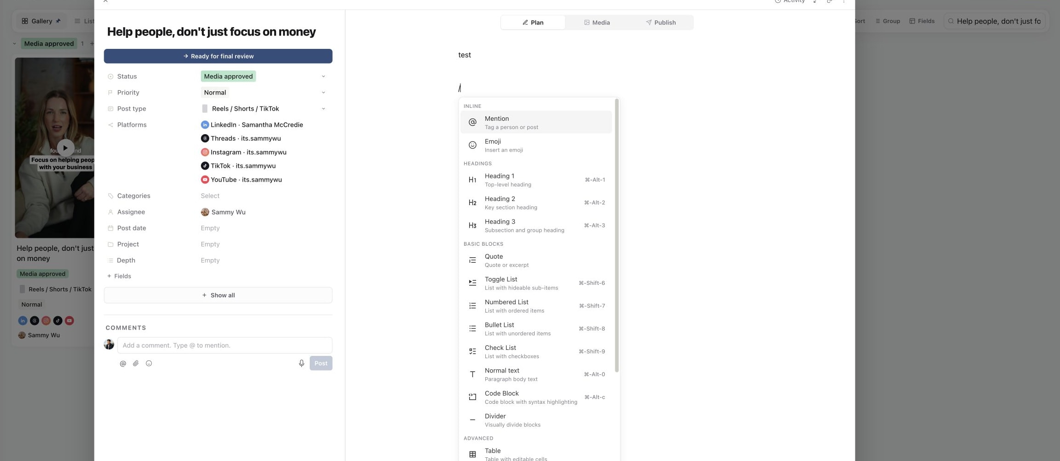Image resolution: width=1060 pixels, height=461 pixels.
Task: Open the Status dropdown arrow
Action: [324, 77]
